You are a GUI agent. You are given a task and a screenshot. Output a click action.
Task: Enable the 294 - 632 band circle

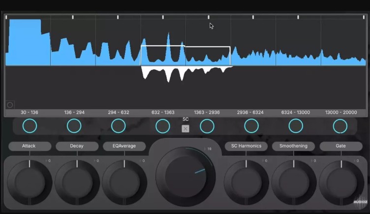[x=119, y=126]
